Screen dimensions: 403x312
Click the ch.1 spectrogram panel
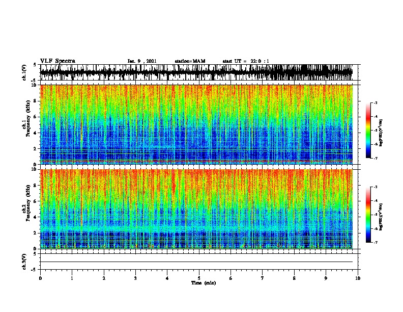tap(196, 124)
